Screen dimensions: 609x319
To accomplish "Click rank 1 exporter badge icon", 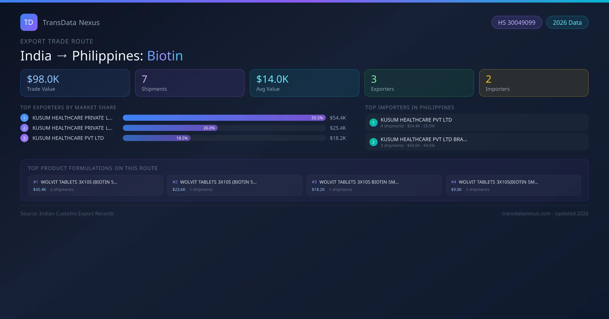I will tap(24, 118).
